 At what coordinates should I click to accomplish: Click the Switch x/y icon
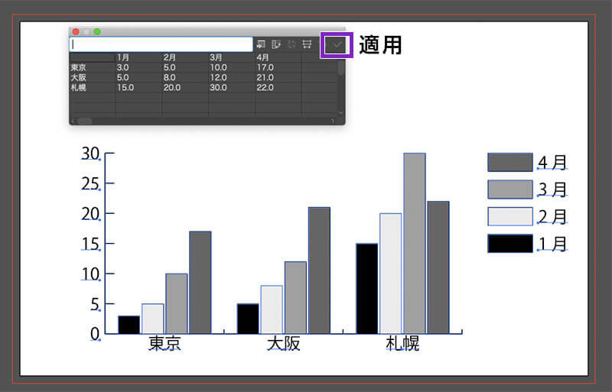pyautogui.click(x=291, y=44)
